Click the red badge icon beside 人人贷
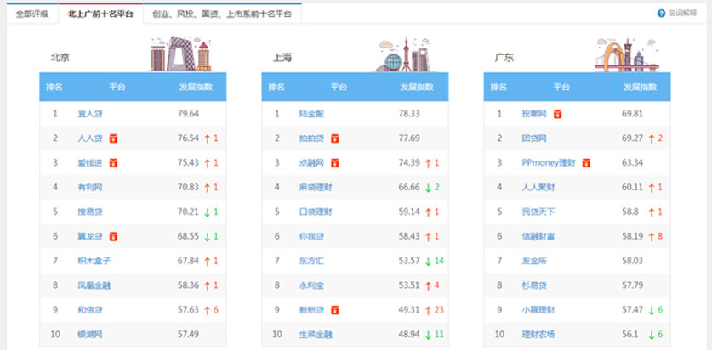The image size is (712, 350). (x=113, y=138)
